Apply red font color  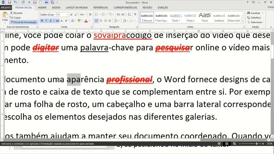click(x=86, y=21)
